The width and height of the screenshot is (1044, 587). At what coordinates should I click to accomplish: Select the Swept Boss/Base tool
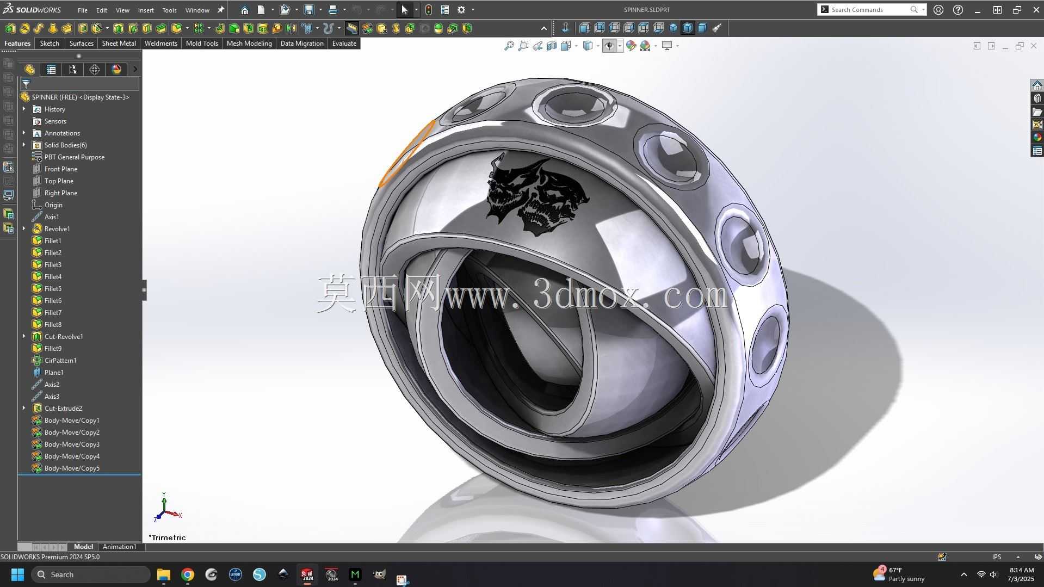(x=39, y=28)
